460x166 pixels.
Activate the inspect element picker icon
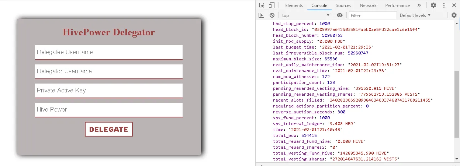point(262,5)
